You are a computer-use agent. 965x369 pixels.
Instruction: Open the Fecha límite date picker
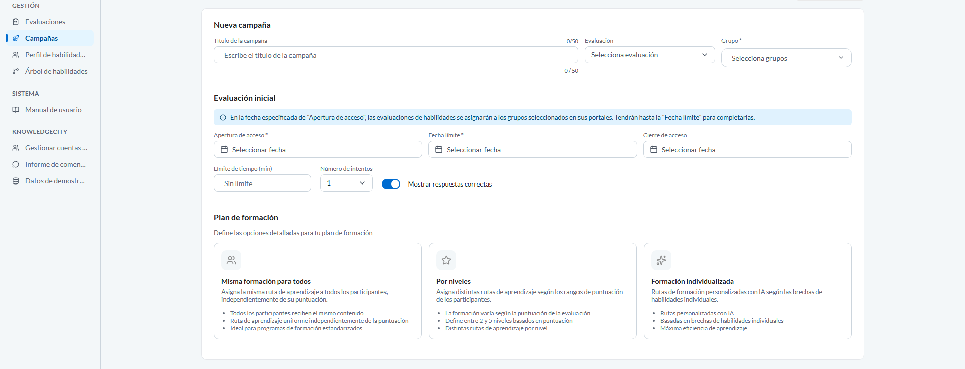[x=533, y=149]
